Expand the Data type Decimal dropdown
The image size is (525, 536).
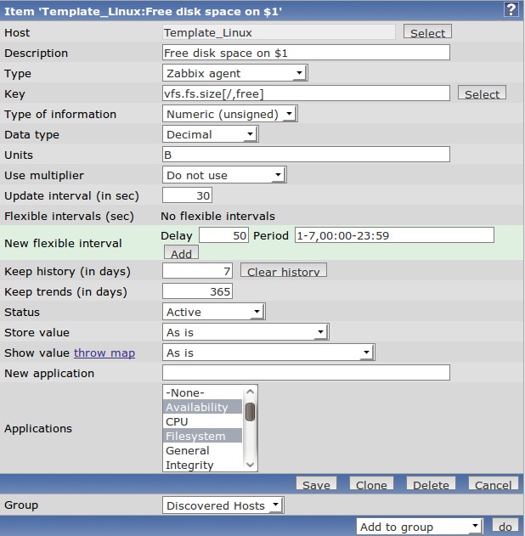210,135
